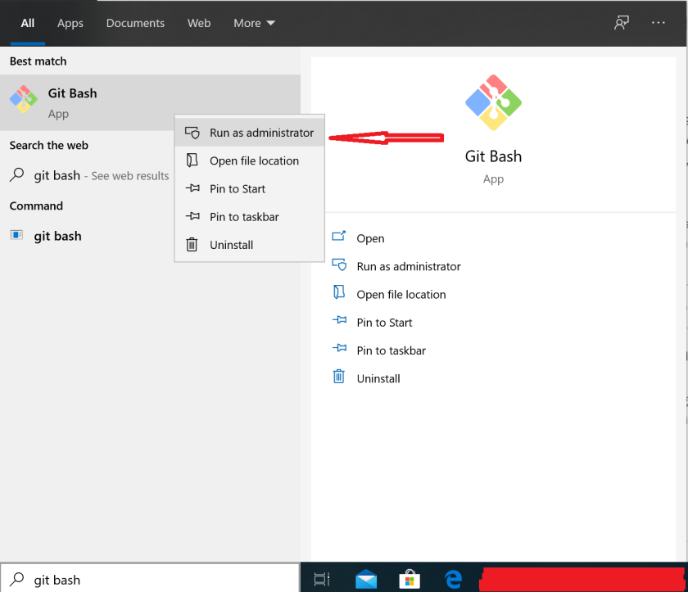Choose Uninstall in context menu
The width and height of the screenshot is (688, 592).
[x=249, y=245]
